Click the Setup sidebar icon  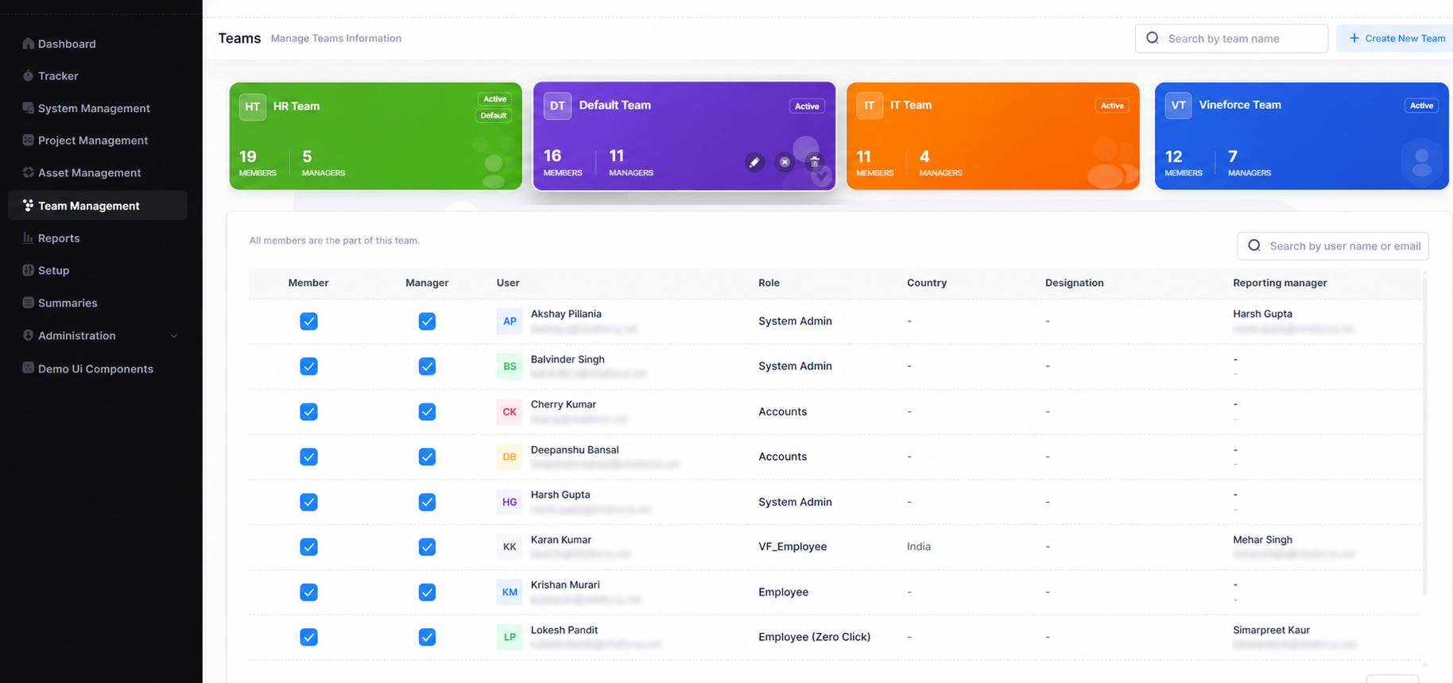click(28, 270)
